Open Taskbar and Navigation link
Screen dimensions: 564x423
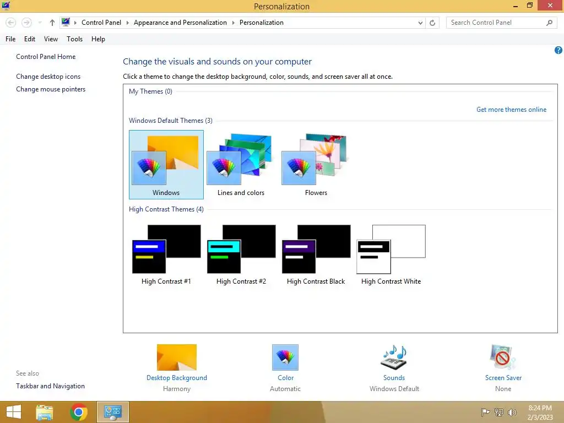(x=50, y=386)
